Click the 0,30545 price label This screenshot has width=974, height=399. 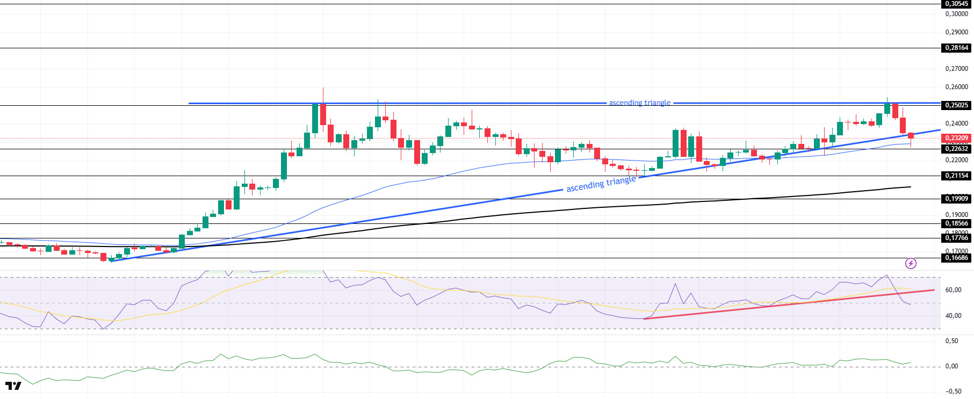pos(957,4)
